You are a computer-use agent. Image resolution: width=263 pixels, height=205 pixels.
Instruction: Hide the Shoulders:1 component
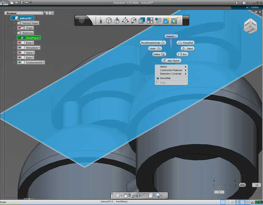tap(19, 48)
